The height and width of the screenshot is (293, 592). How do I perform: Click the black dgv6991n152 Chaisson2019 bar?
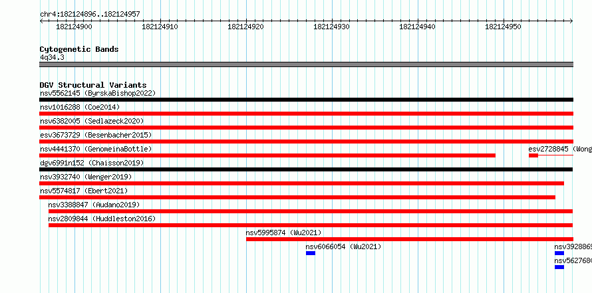click(306, 169)
